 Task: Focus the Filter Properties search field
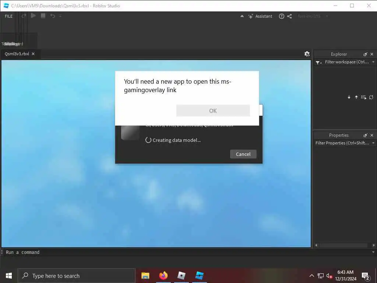(x=342, y=143)
